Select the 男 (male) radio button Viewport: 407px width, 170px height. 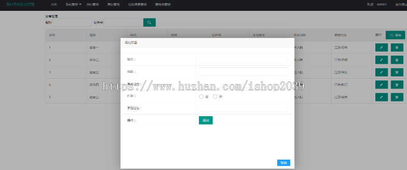[x=201, y=97]
